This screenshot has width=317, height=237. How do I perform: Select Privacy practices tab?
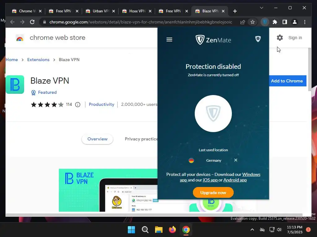[141, 139]
